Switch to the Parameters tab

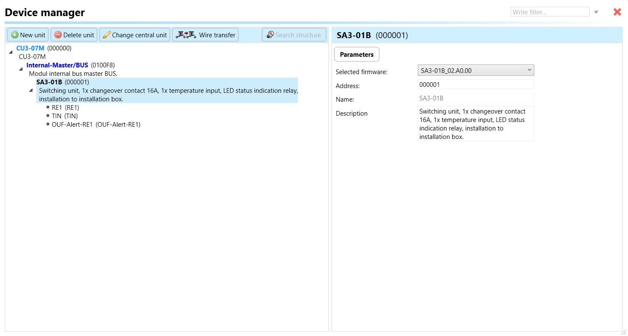tap(356, 55)
